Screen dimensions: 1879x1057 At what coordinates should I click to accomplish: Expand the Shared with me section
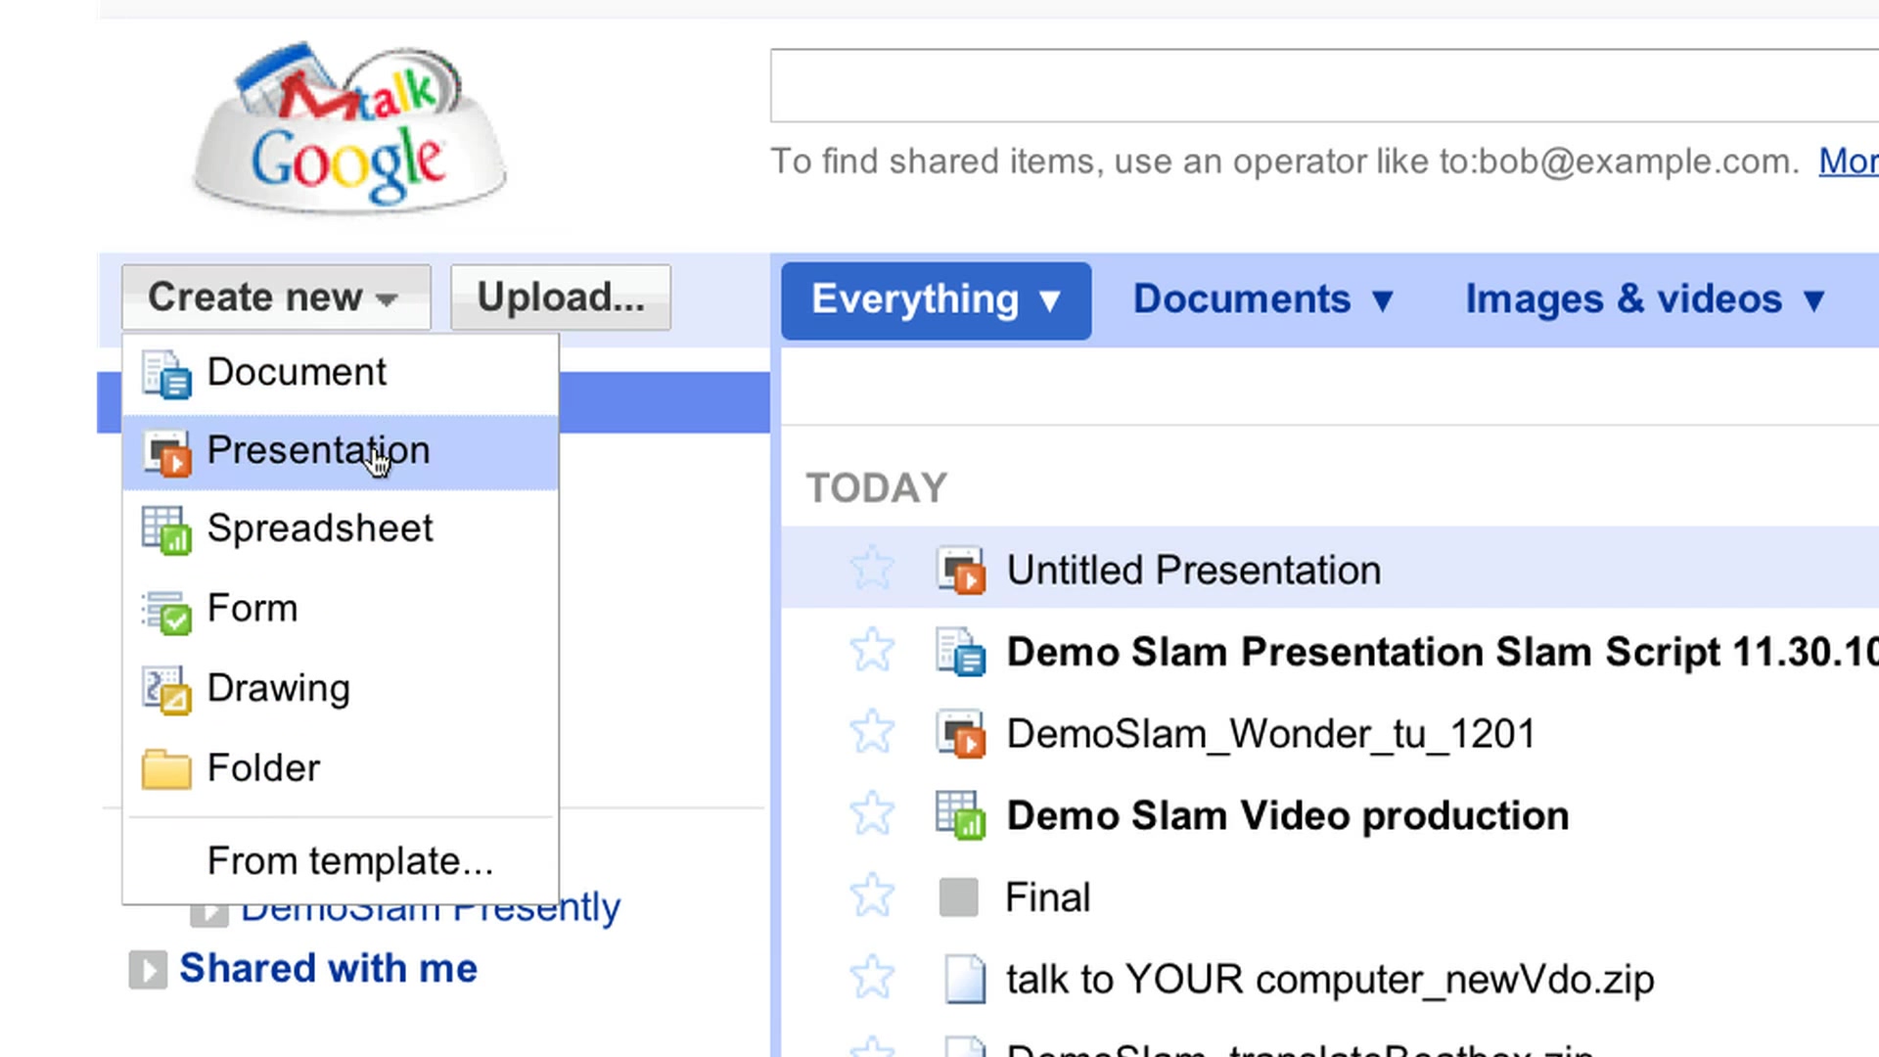tap(149, 970)
